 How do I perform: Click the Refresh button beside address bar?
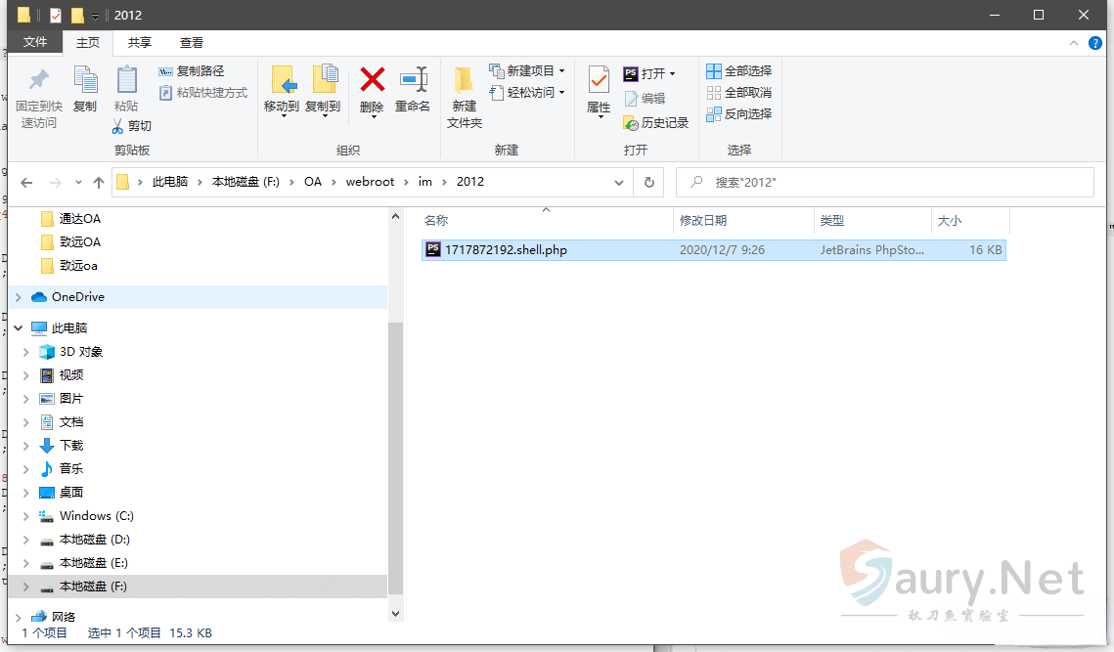[648, 182]
